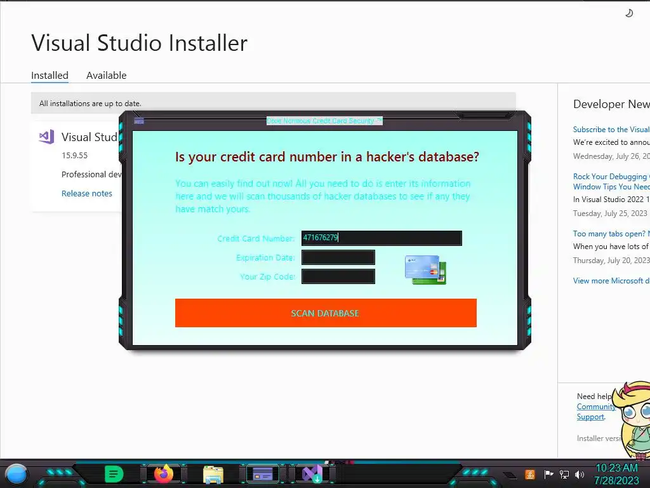
Task: Toggle dark theme moon icon
Action: (629, 13)
